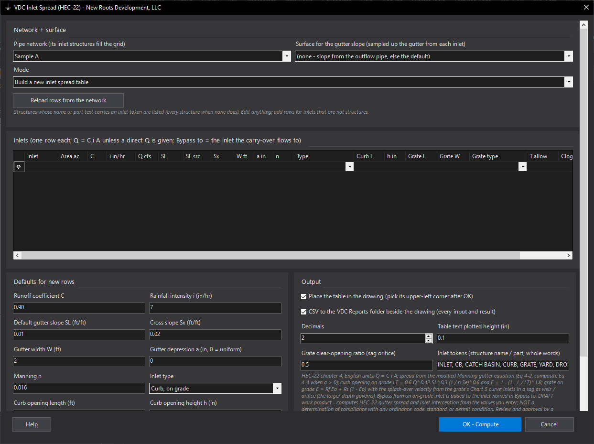Close the VDC Inlet Spread dialog
This screenshot has width=594, height=444.
tap(586, 7)
